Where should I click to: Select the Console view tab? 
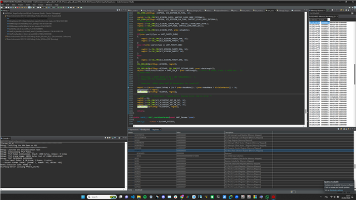click(5, 138)
